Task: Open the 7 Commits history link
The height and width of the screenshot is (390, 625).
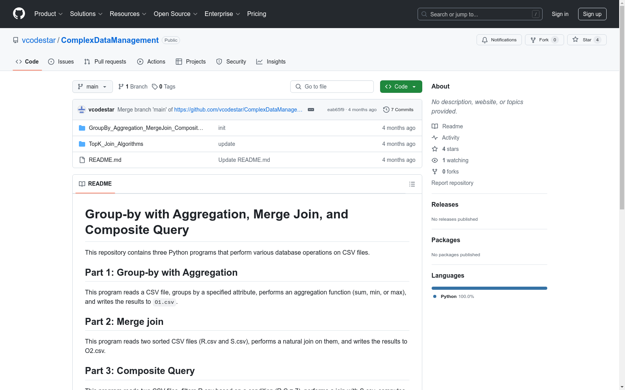Action: (398, 110)
